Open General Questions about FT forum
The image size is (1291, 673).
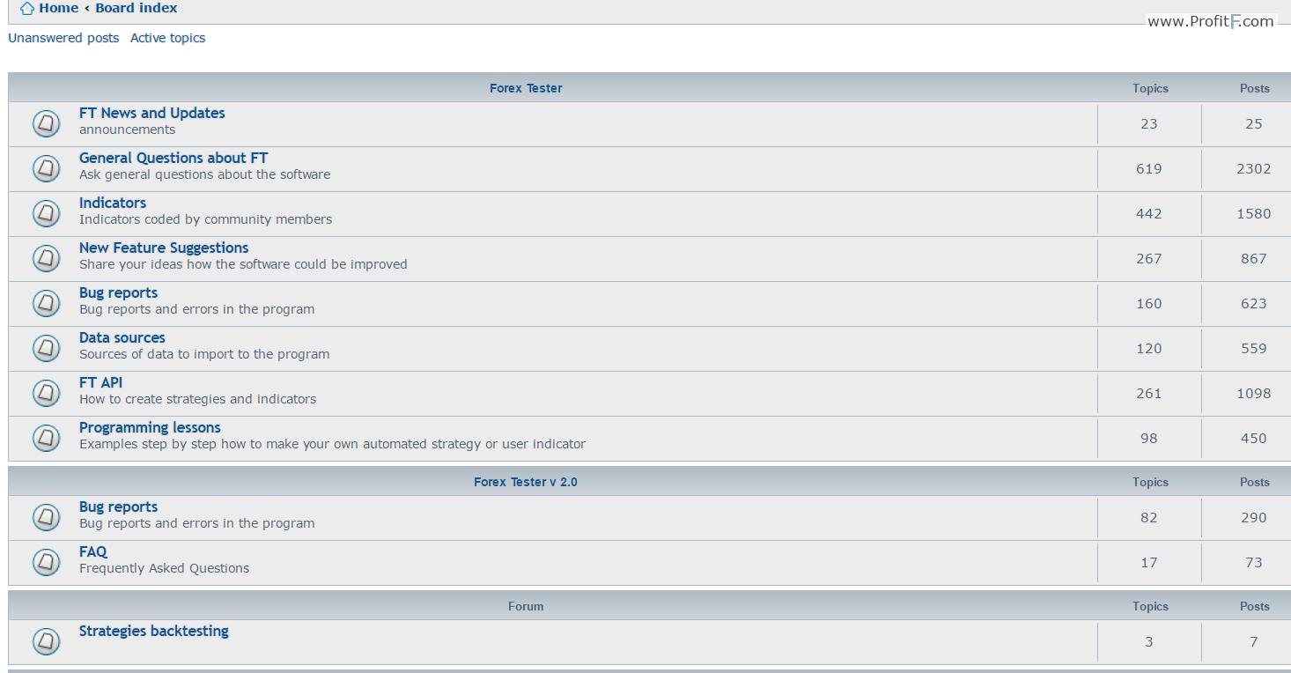(x=173, y=158)
